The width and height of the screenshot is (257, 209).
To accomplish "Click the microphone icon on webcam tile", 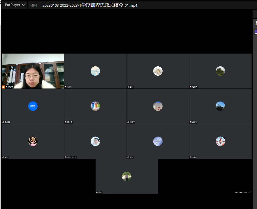I will point(7,87).
